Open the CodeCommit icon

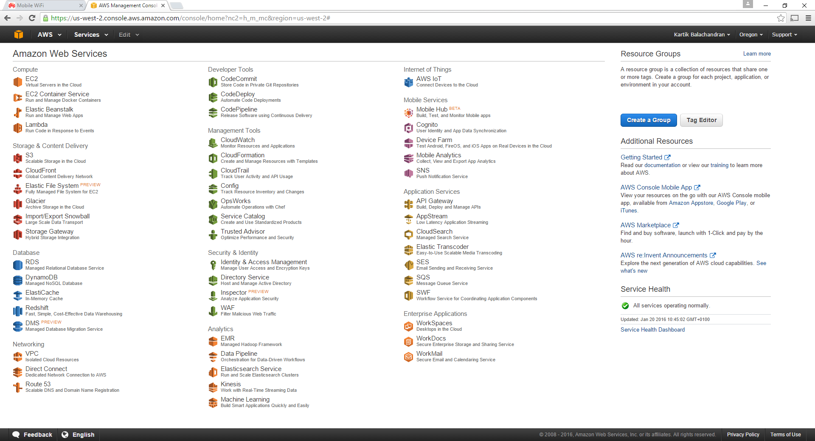213,82
